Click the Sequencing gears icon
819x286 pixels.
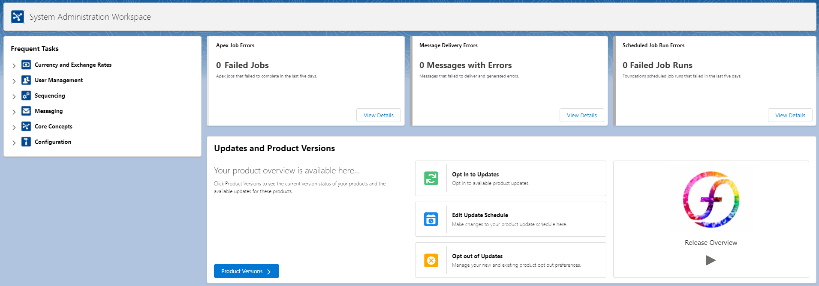click(26, 95)
